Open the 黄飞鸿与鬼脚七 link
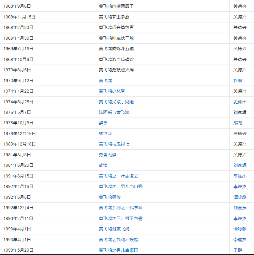Image resolution: width=254 pixels, height=255 pixels. pos(114,144)
